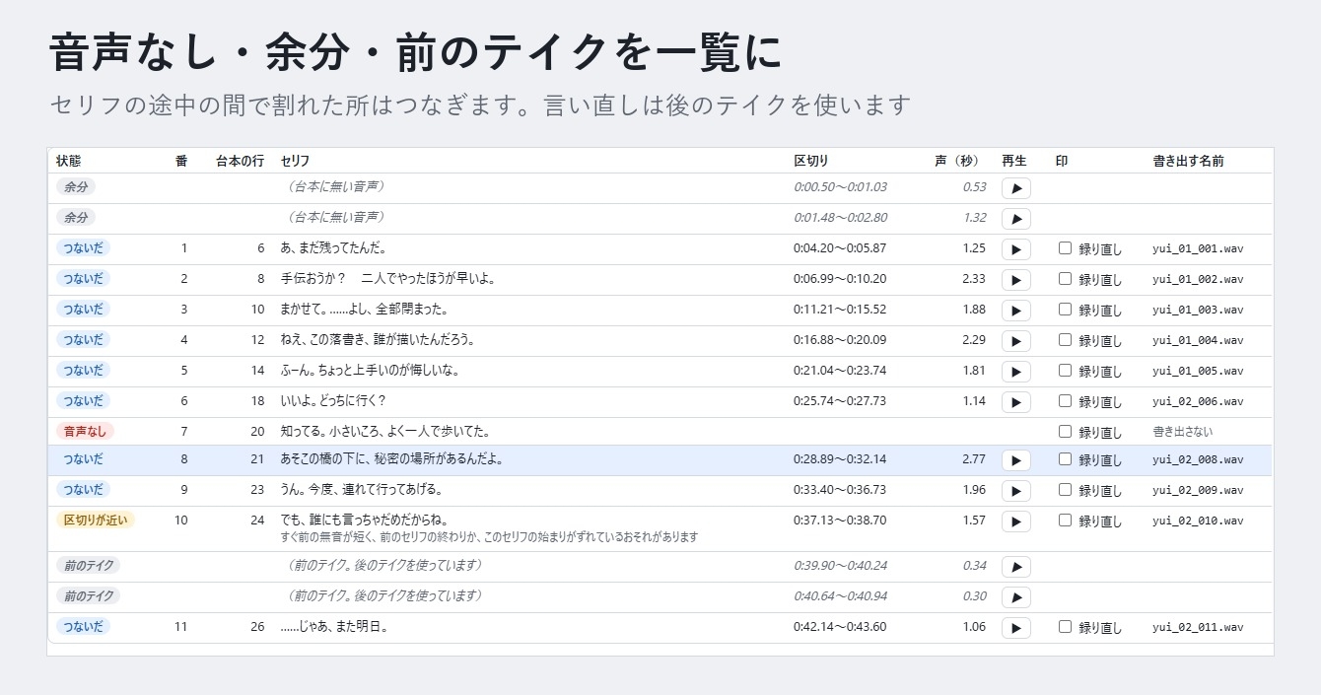Click the range 0:28.89〜0:32.14
This screenshot has width=1321, height=695.
(840, 459)
